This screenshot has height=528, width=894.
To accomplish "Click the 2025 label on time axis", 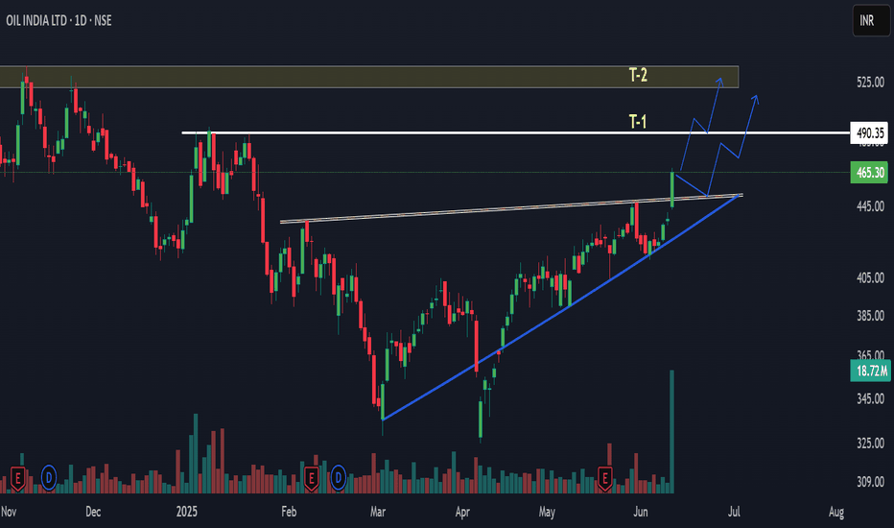I will tap(186, 512).
